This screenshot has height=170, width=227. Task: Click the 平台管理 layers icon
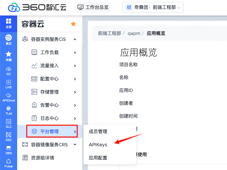pos(34,131)
